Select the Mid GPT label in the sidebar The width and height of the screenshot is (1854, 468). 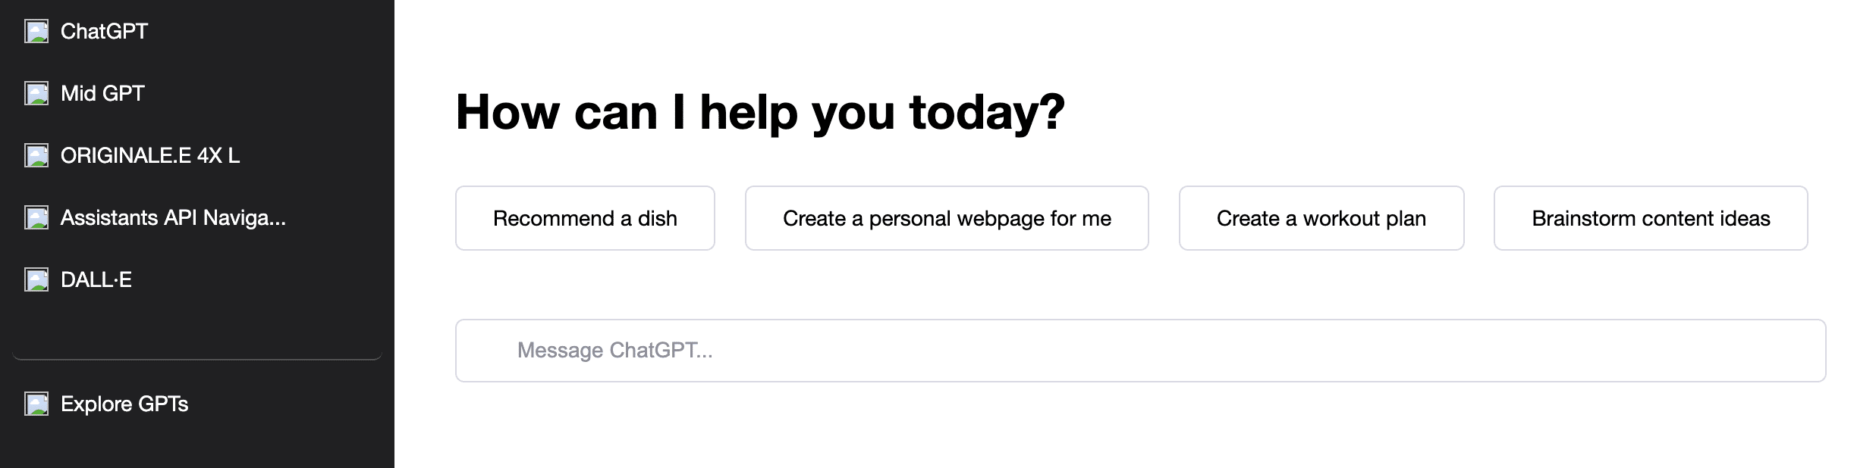coord(102,94)
